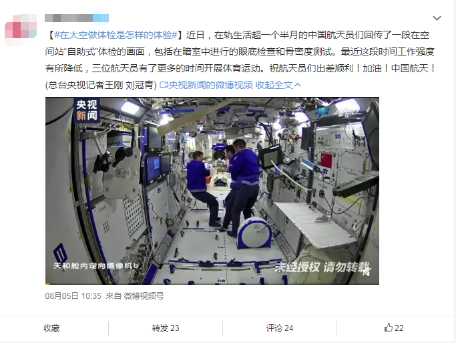Viewport: 456px width, 343px height.
Task: Open the post options chevron dropdown
Action: pyautogui.click(x=437, y=18)
